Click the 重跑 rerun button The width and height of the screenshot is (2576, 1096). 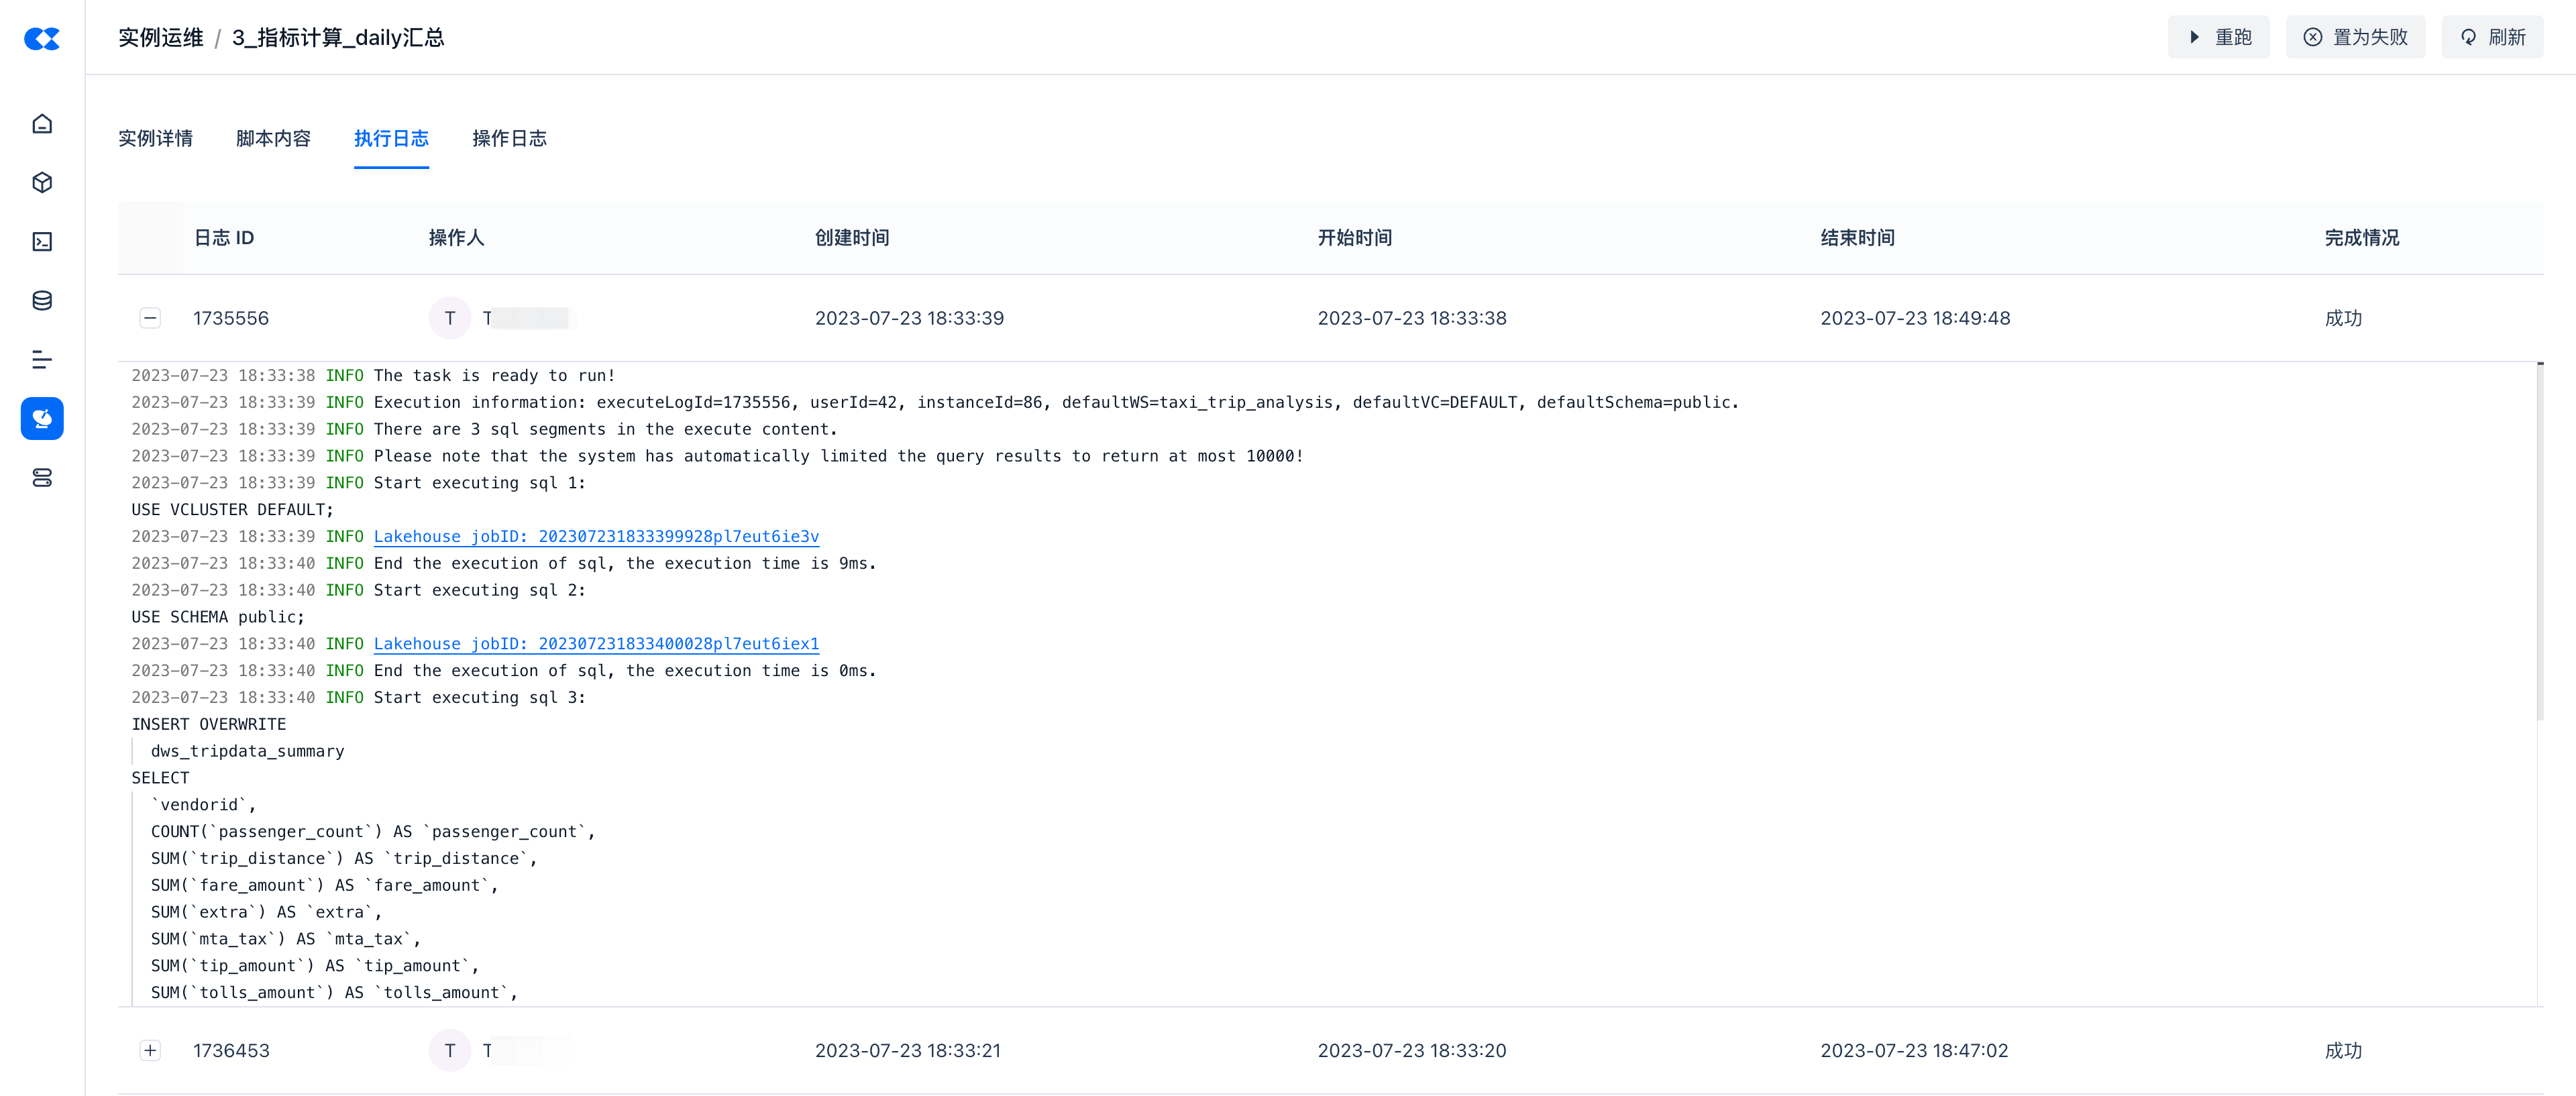2218,37
